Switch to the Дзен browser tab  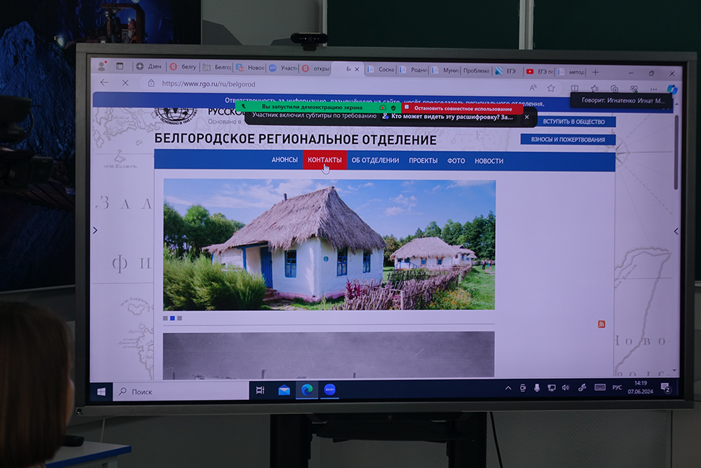pyautogui.click(x=149, y=67)
